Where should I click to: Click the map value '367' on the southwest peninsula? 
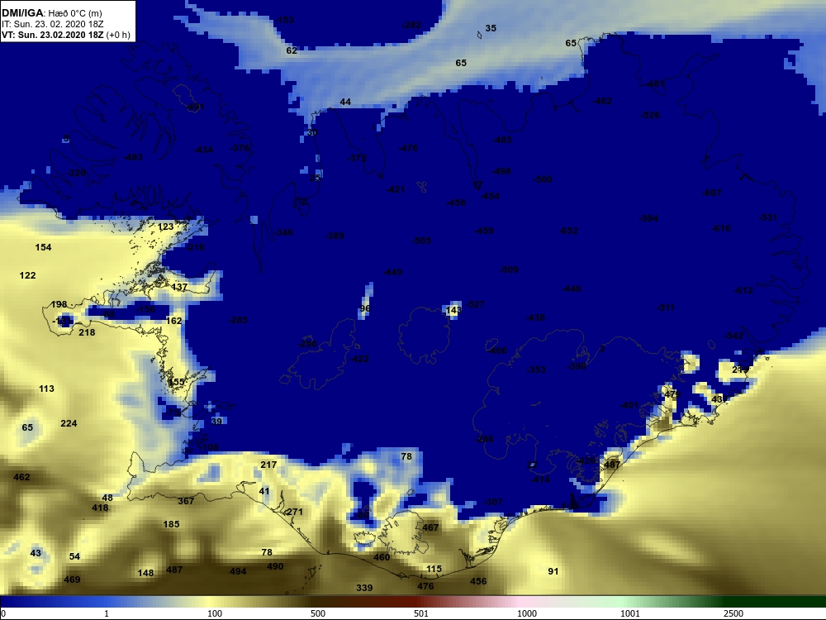tap(185, 501)
